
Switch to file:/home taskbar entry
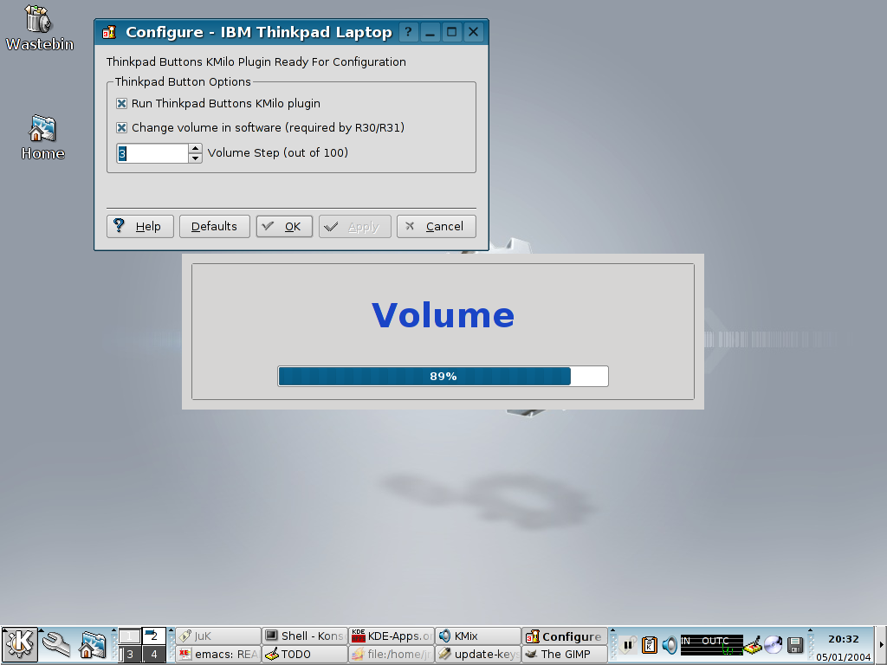point(392,655)
